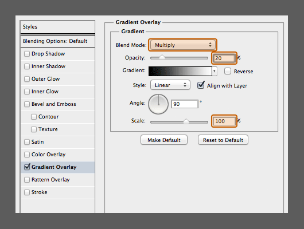Click the black-to-white gradient swatch
The width and height of the screenshot is (304, 229).
click(180, 71)
